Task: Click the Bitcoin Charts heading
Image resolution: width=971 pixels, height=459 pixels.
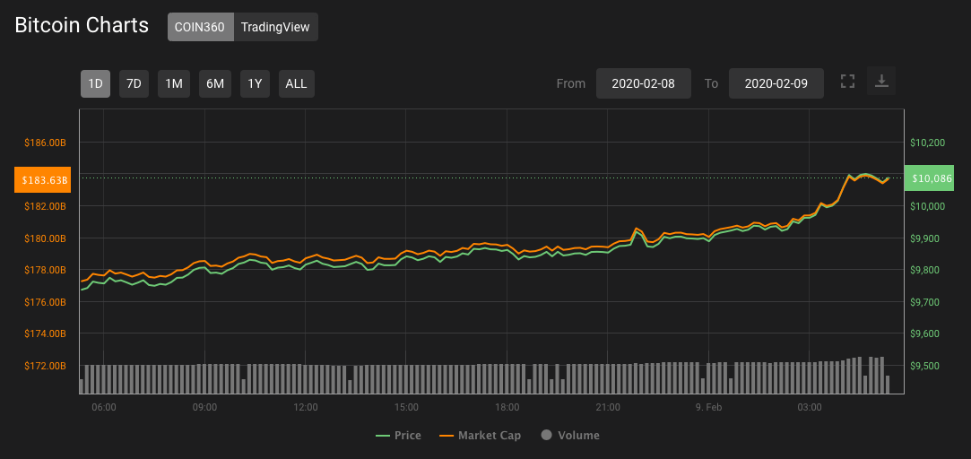Action: tap(82, 25)
